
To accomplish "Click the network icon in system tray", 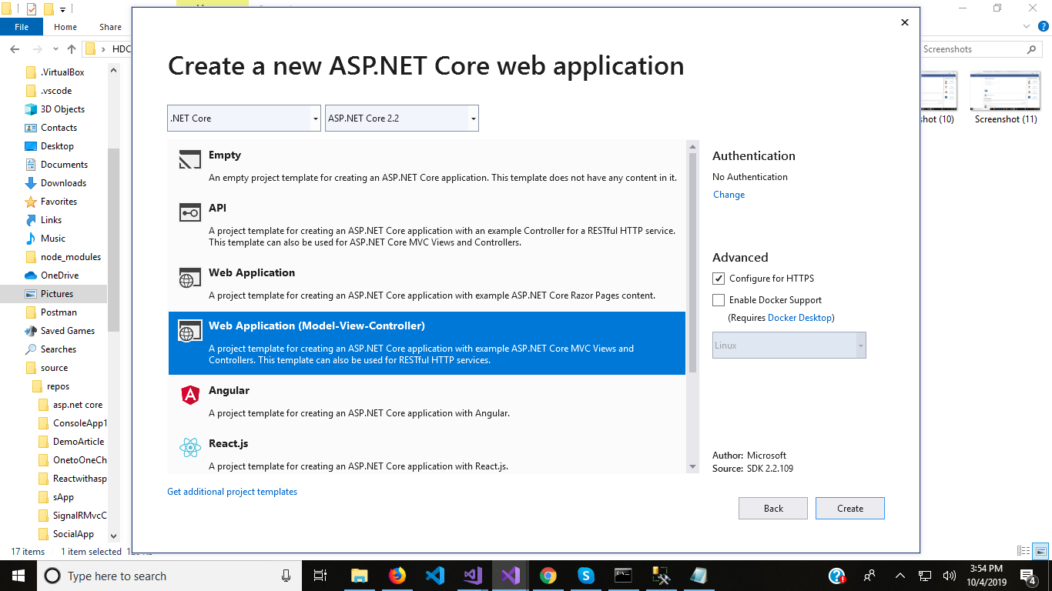I will tap(925, 576).
